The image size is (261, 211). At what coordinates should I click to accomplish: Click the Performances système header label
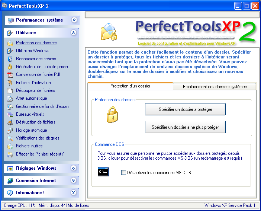coord(39,20)
